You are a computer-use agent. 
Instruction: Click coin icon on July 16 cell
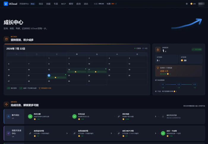pyautogui.click(x=75, y=72)
